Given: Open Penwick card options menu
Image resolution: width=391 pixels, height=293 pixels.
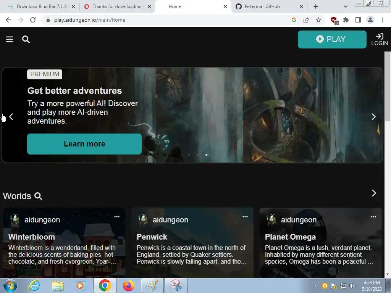Looking at the screenshot, I should (x=245, y=217).
